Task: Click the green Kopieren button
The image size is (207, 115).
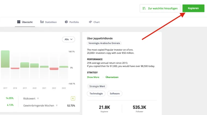Action: 193,8
